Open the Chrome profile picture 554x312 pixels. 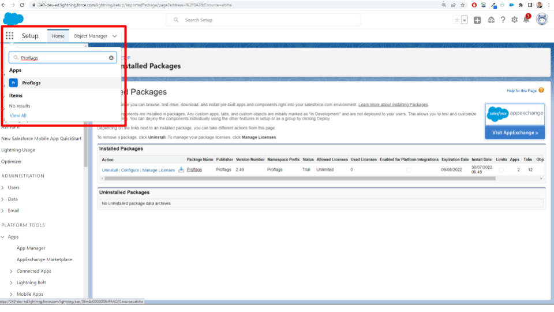(x=540, y=5)
